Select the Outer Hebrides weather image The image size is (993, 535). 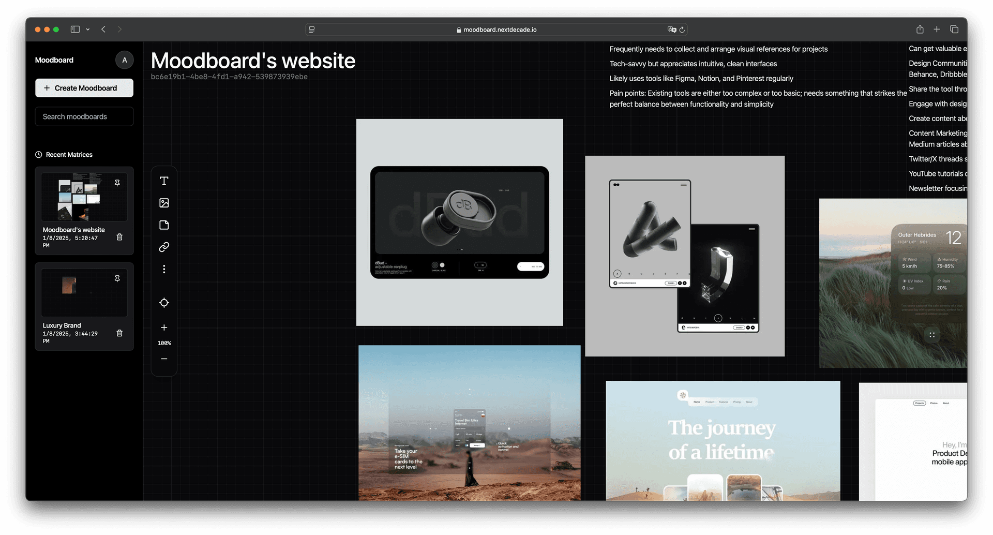point(893,283)
